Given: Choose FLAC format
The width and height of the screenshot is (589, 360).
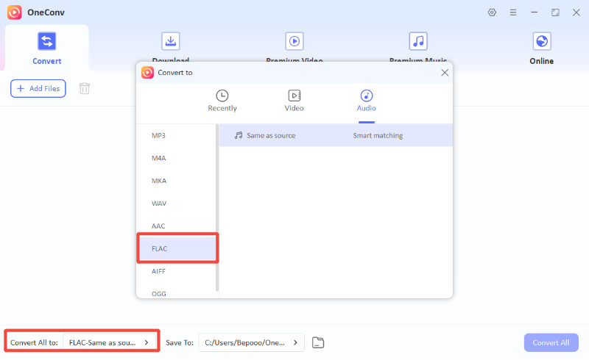Looking at the screenshot, I should coord(177,248).
